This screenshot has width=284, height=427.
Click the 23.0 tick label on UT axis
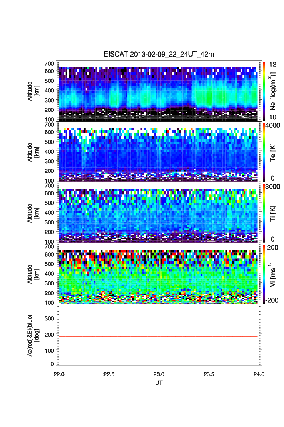click(x=159, y=374)
